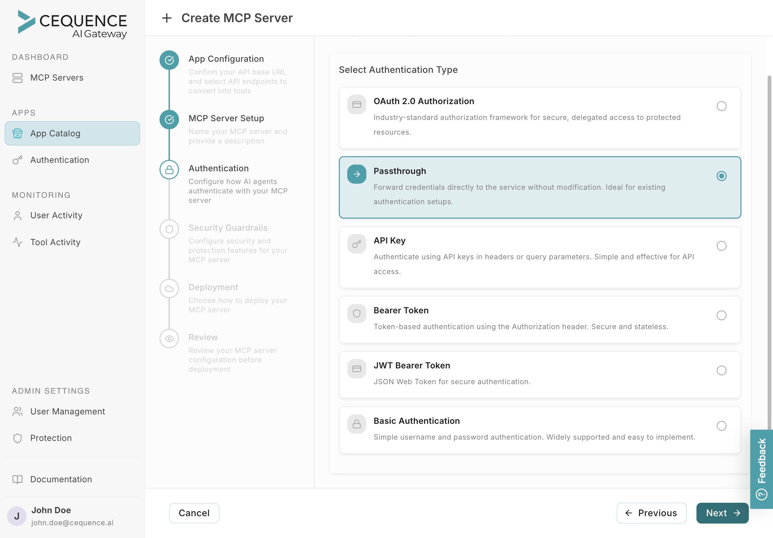Click the API Key key icon
The width and height of the screenshot is (773, 538).
357,244
